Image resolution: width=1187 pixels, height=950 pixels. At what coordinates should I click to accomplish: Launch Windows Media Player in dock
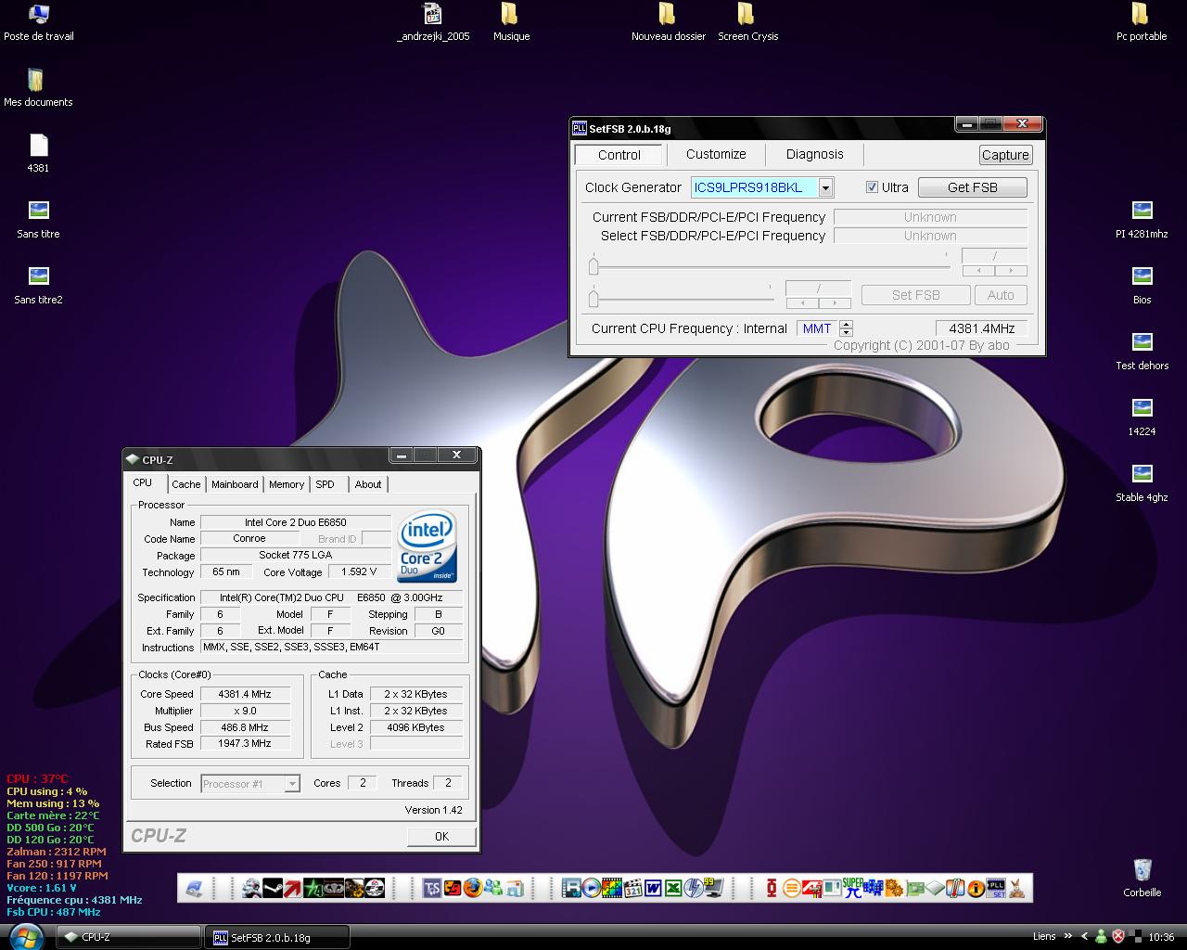tap(592, 888)
